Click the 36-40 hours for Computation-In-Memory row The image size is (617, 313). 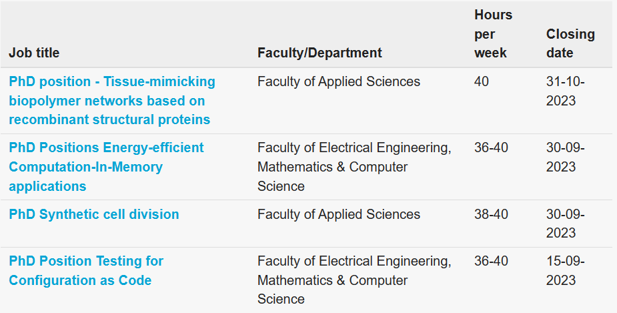point(491,147)
